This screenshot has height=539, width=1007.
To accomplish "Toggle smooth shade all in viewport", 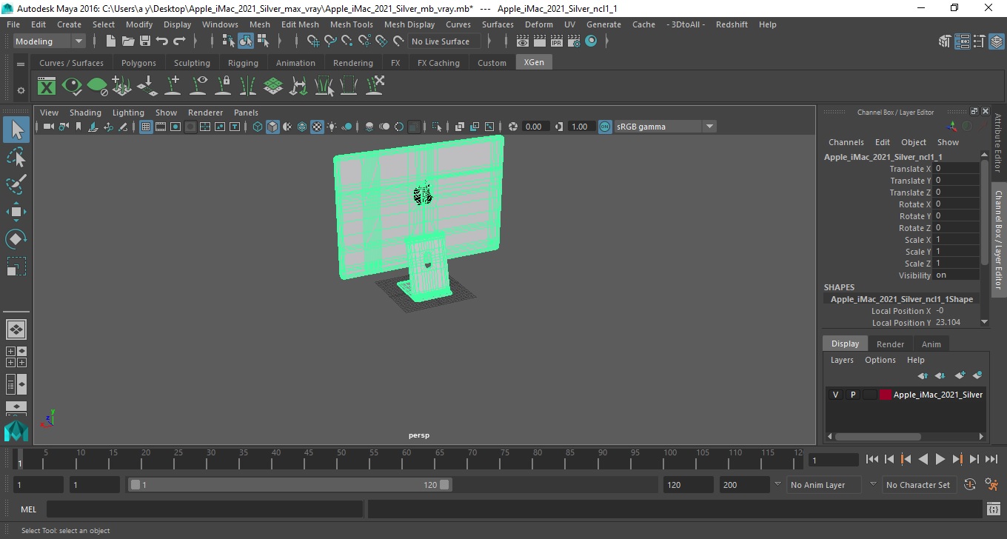I will tap(272, 127).
